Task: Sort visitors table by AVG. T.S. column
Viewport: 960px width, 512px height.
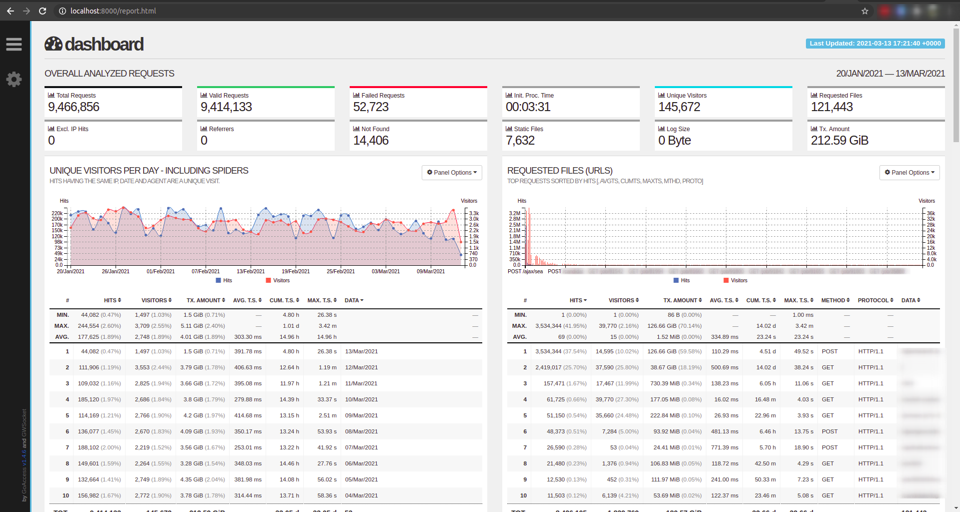Action: (x=248, y=300)
